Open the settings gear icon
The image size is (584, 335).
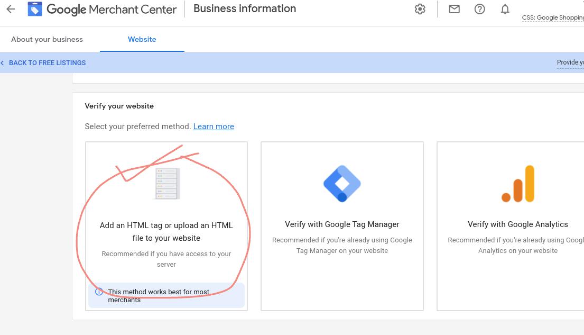pos(420,9)
